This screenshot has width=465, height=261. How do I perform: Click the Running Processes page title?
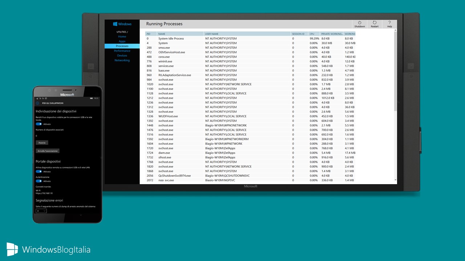pos(164,24)
